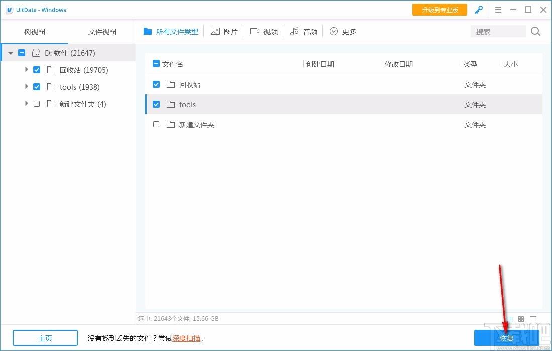
Task: Uncheck the 回收站 row in file list
Action: (156, 84)
